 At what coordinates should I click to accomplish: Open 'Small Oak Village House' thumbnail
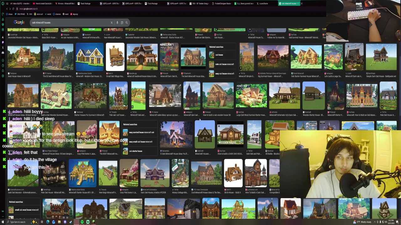pos(115,57)
